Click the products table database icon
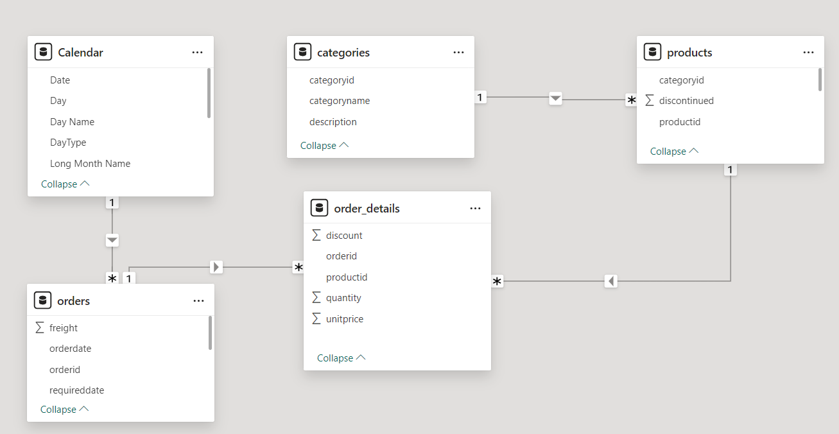The image size is (839, 434). (x=653, y=52)
